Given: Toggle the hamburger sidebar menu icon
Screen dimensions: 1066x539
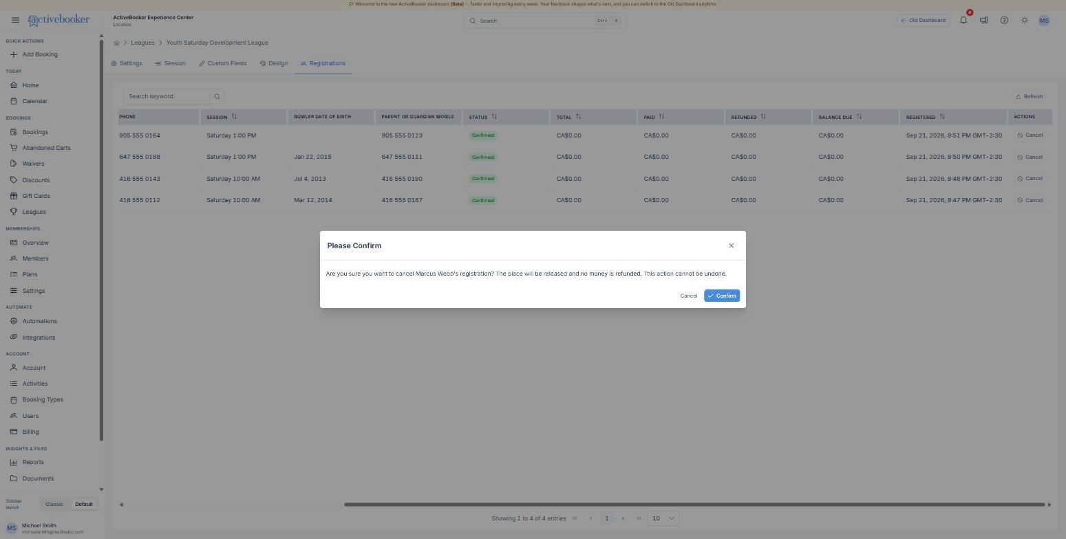Looking at the screenshot, I should click(15, 20).
